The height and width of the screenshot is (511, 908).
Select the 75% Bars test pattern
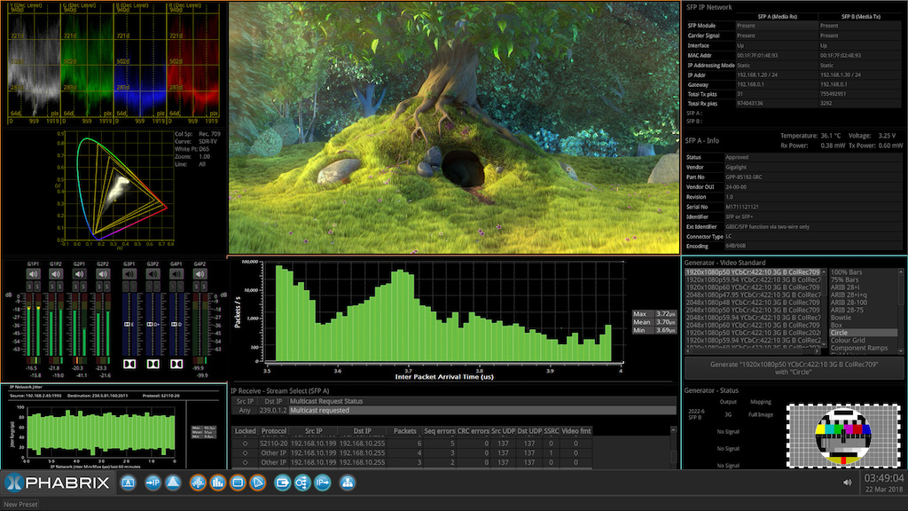[x=845, y=279]
